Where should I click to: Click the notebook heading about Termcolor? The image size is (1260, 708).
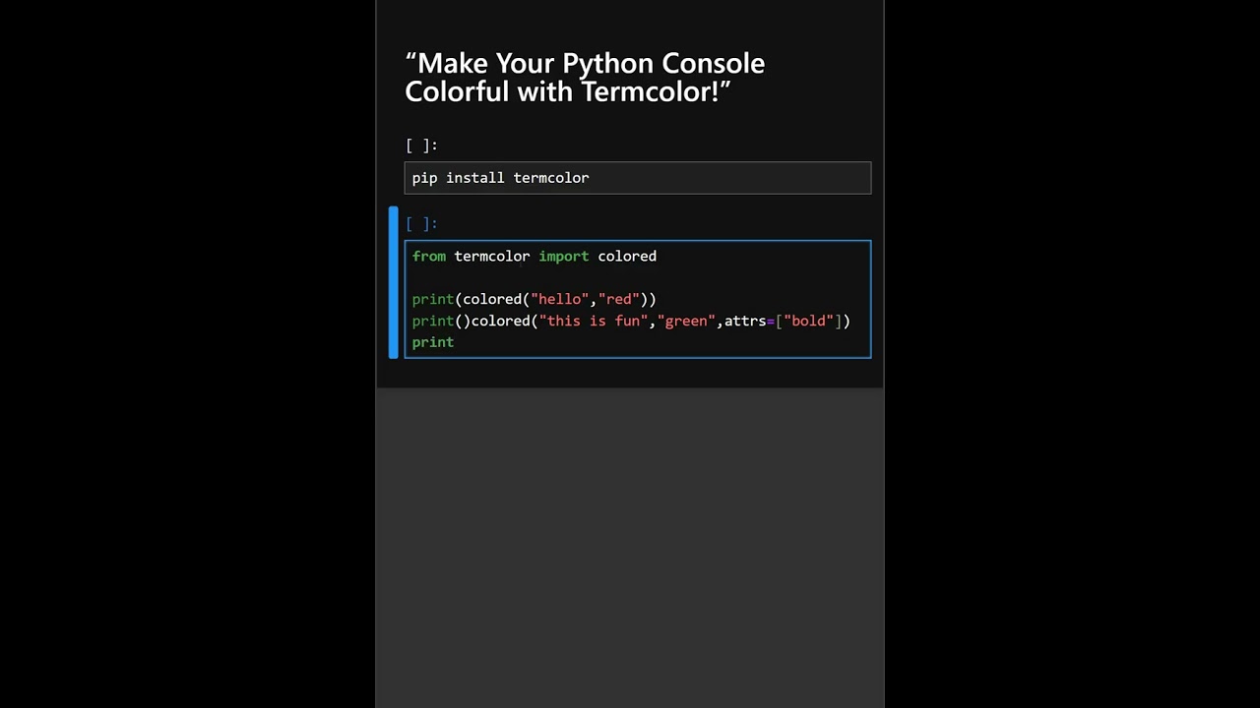(585, 77)
